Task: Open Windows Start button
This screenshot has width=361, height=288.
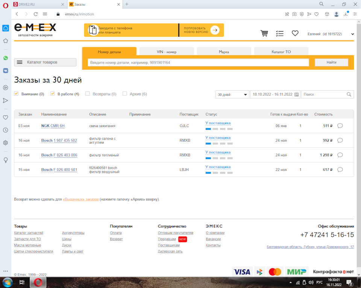Action: (x=8, y=282)
